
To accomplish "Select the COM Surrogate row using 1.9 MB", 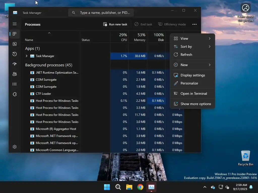I will coord(102,87).
